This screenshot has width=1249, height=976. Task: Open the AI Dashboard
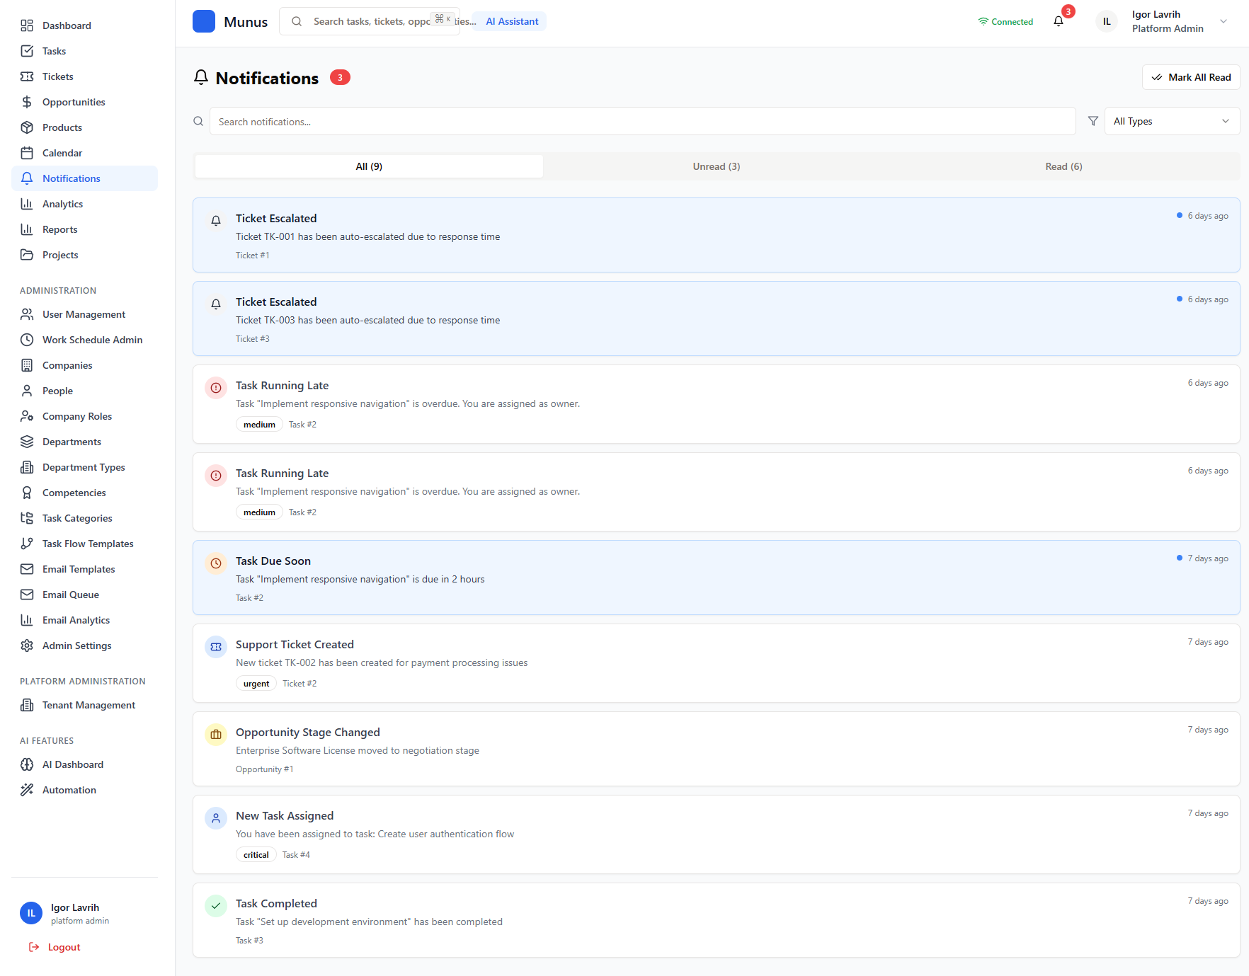(x=72, y=764)
